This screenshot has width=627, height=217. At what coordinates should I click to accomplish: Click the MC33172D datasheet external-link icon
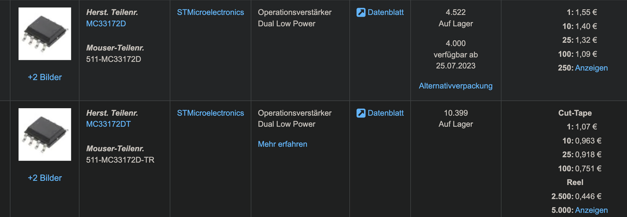[x=361, y=13]
